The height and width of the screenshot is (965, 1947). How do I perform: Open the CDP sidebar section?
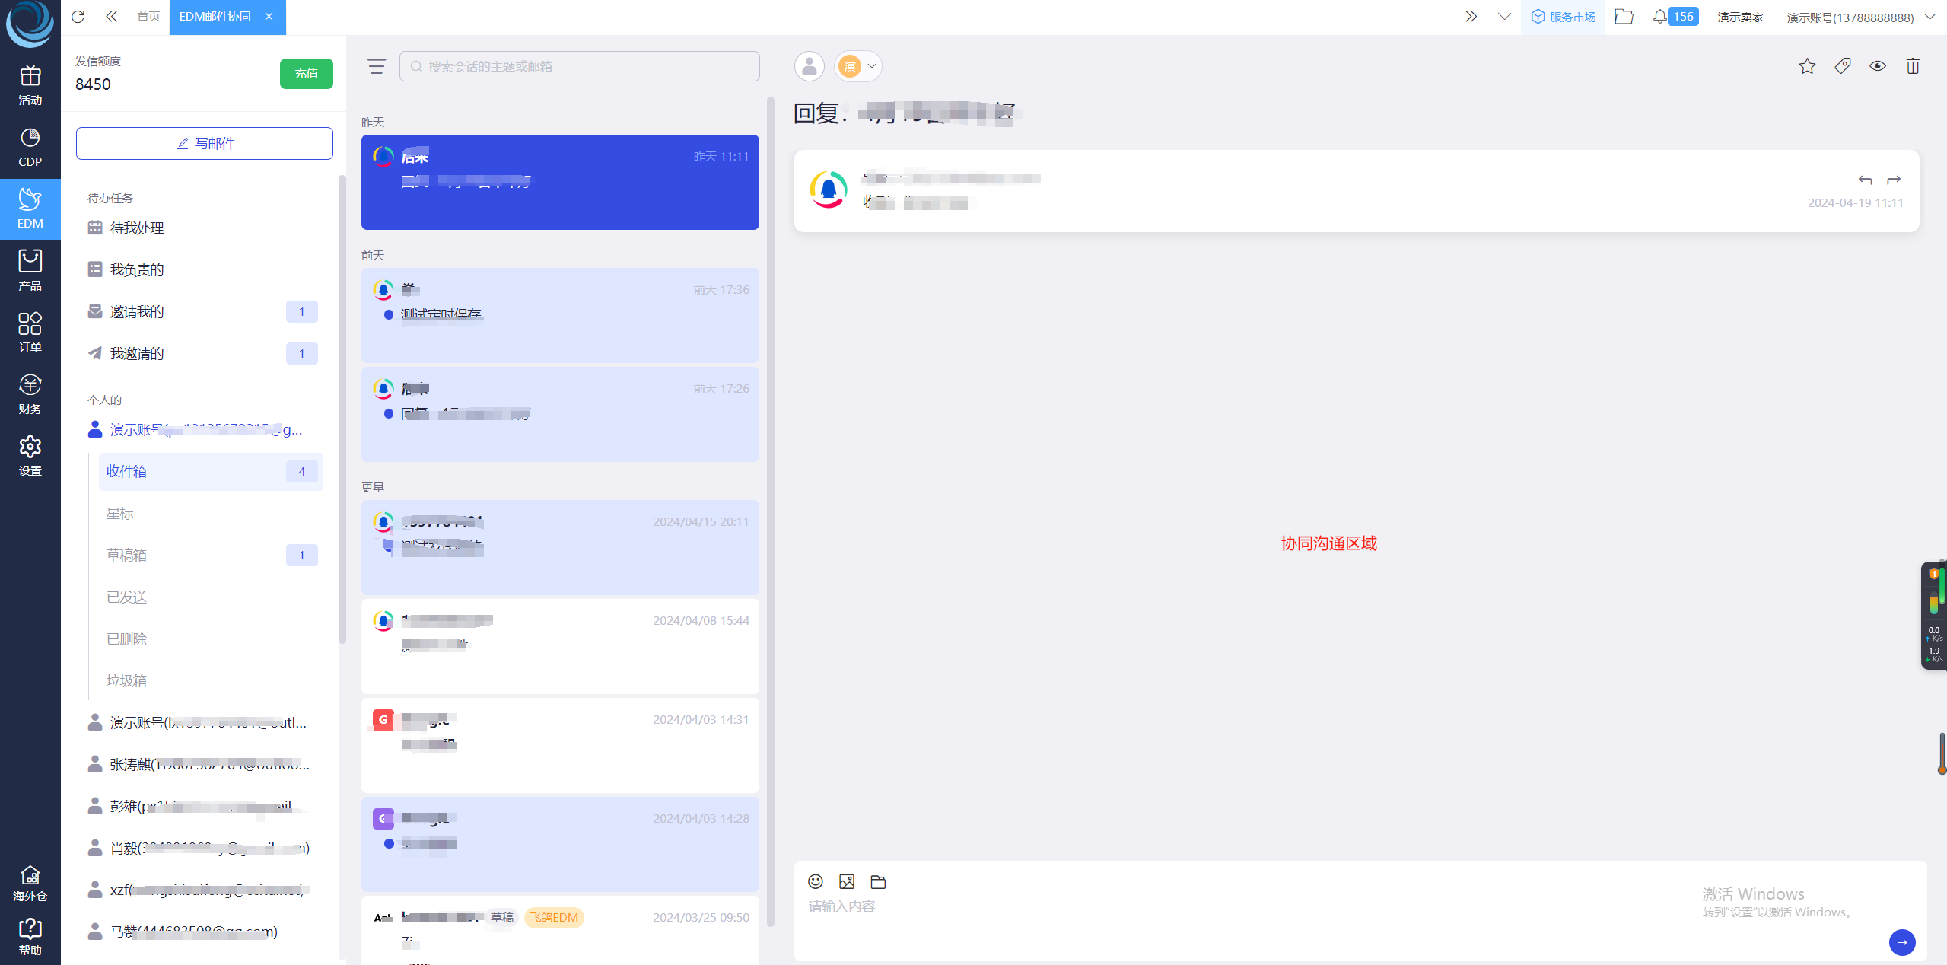[x=30, y=147]
